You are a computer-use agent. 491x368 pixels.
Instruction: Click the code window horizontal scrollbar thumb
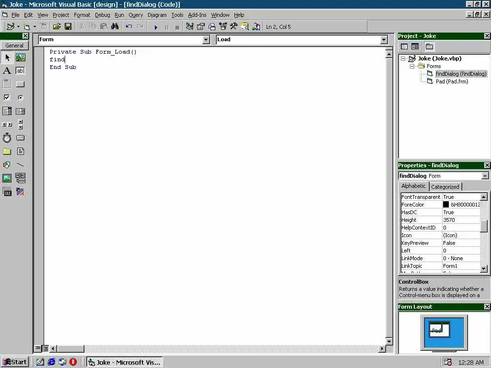click(x=71, y=348)
